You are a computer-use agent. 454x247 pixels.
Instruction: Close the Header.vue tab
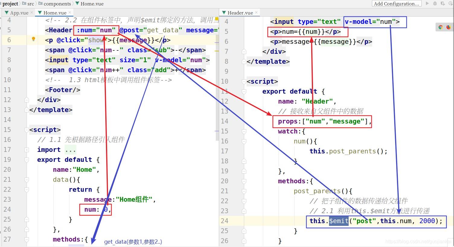[256, 12]
